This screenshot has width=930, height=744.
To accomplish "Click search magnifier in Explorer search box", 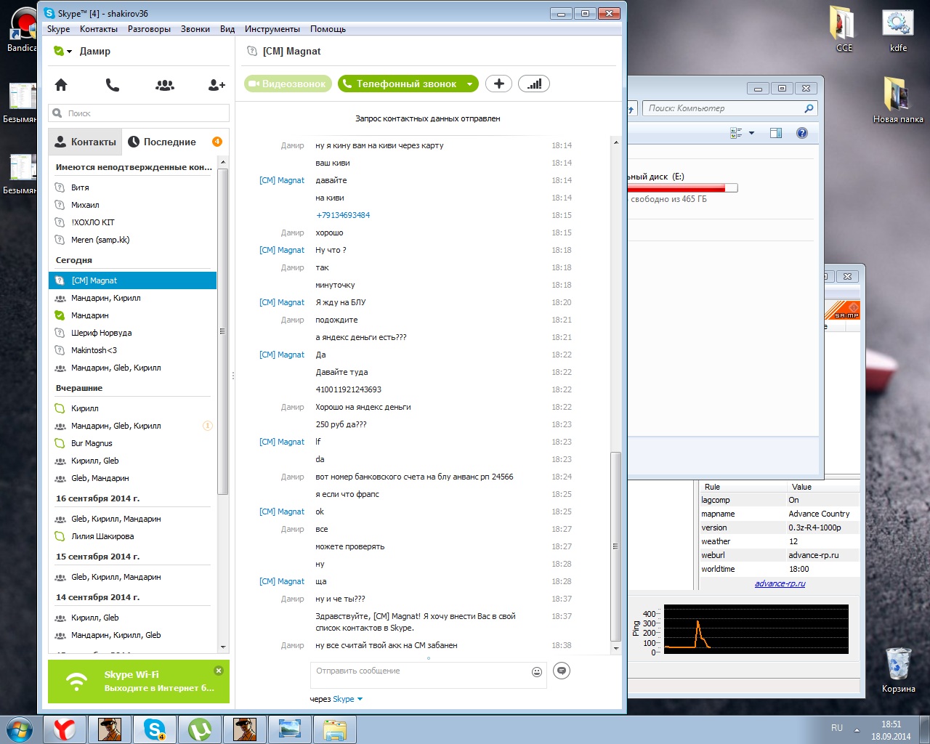I will [809, 108].
